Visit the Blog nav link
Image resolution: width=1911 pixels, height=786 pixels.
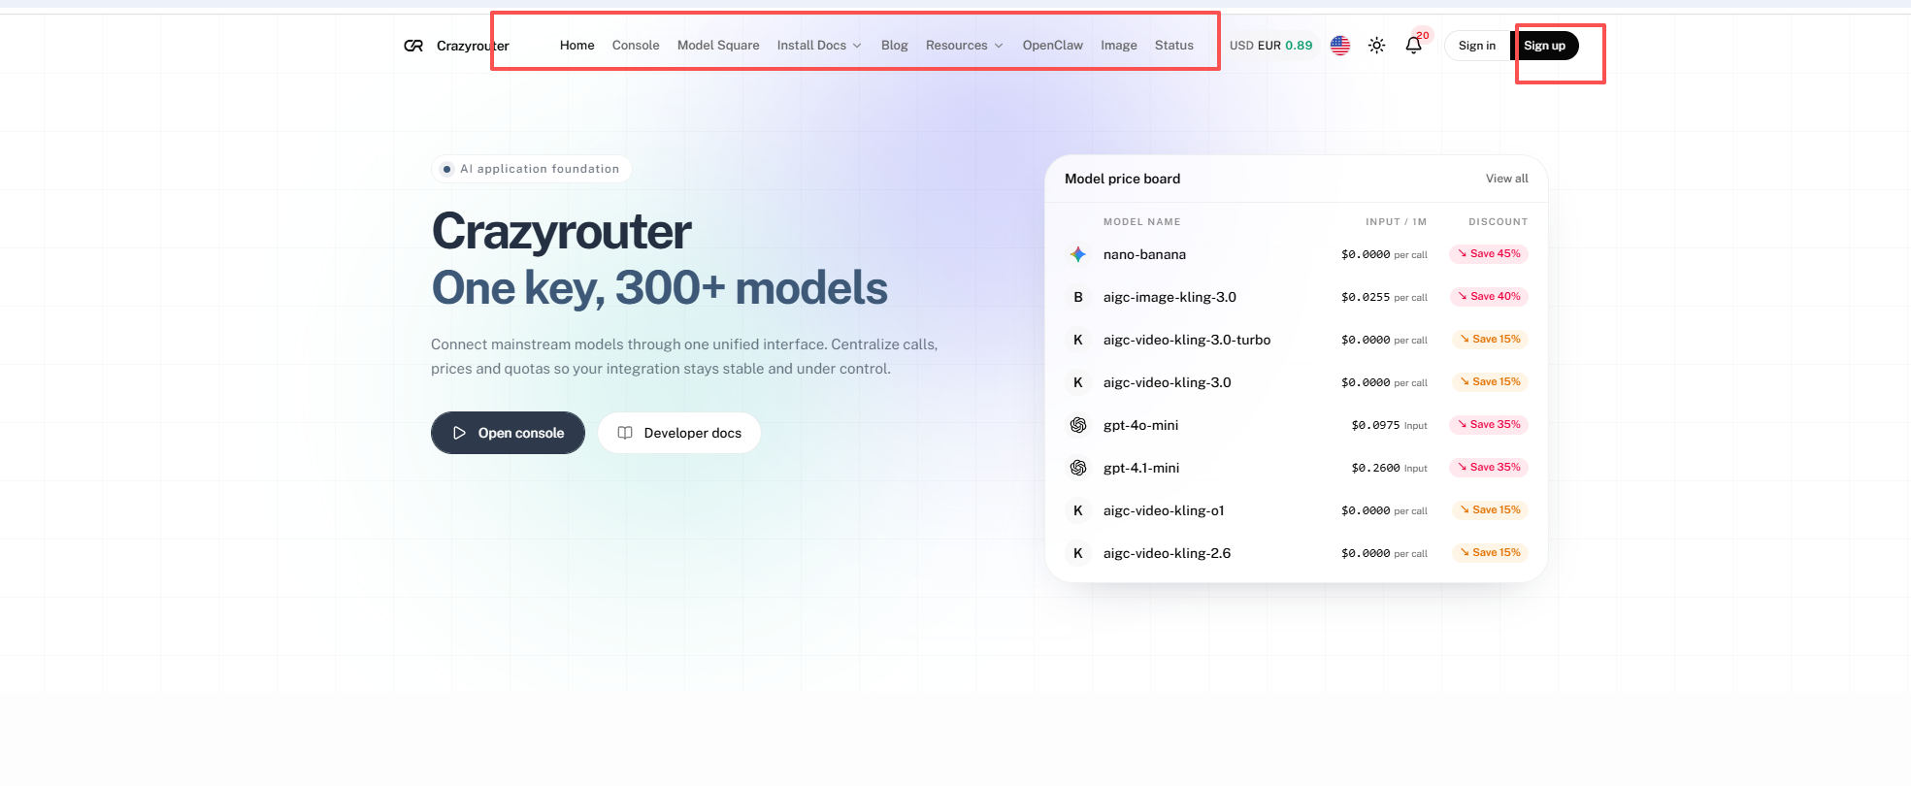click(x=895, y=46)
